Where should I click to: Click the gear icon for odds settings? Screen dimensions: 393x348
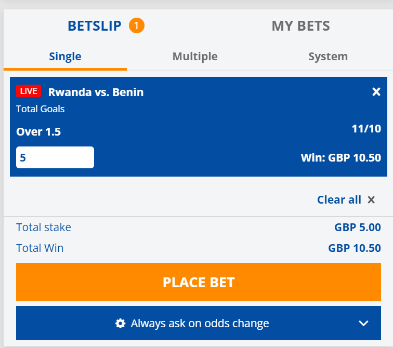(120, 323)
